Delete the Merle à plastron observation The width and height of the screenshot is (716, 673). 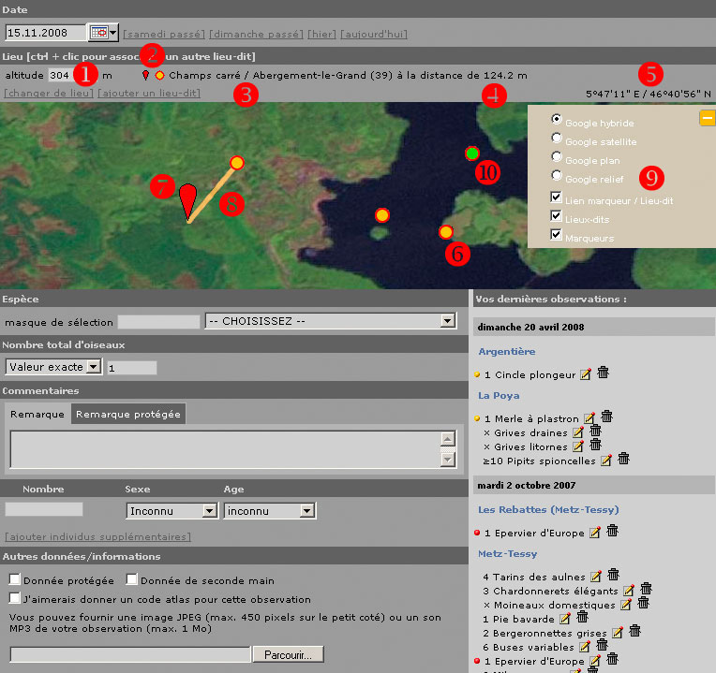pyautogui.click(x=607, y=417)
